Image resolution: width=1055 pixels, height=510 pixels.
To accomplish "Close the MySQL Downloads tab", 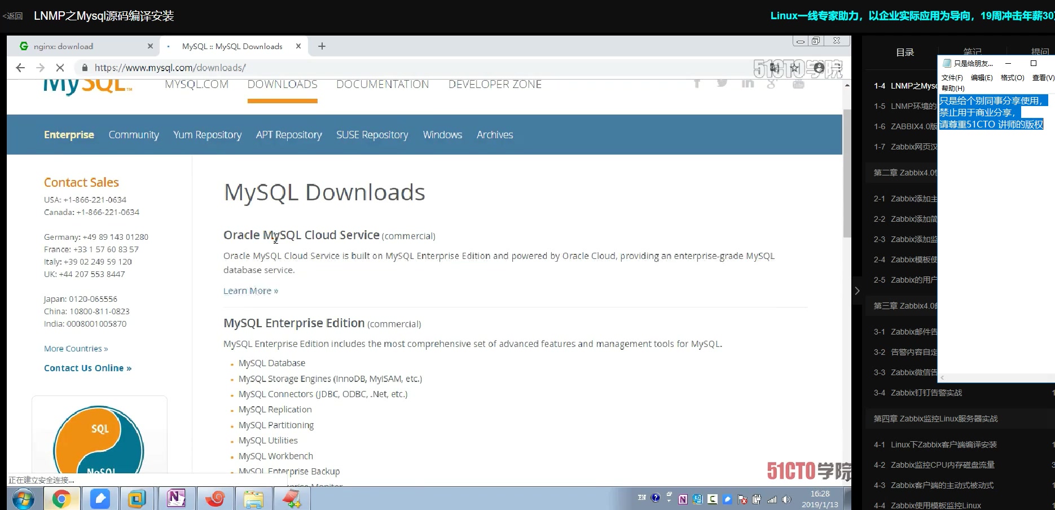I will [x=298, y=46].
